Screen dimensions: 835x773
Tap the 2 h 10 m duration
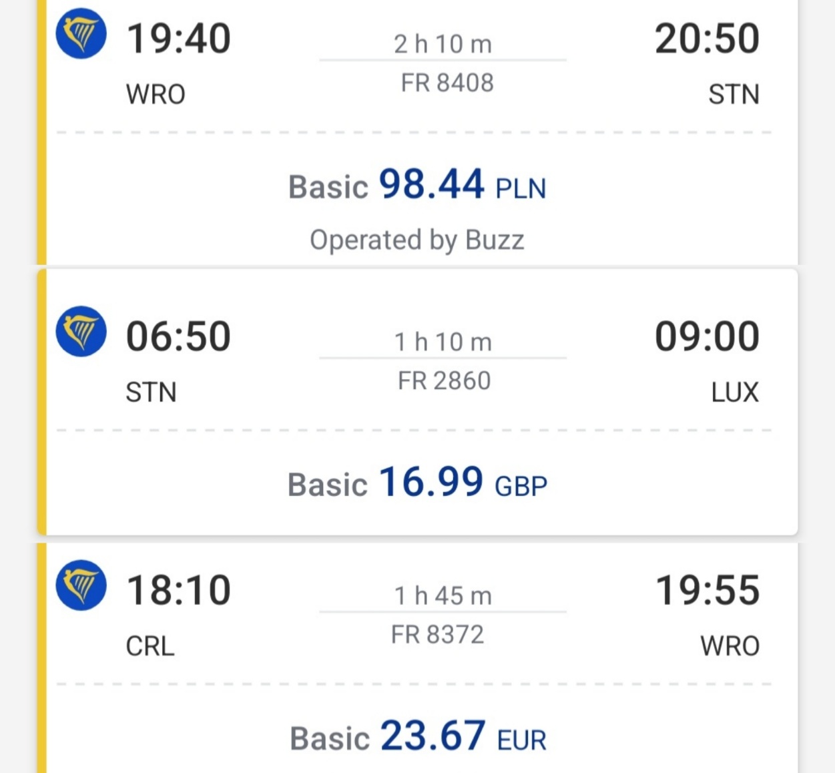[443, 44]
